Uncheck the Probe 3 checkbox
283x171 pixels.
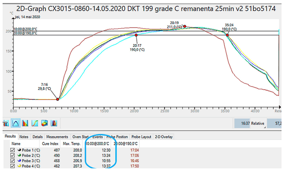(12, 161)
